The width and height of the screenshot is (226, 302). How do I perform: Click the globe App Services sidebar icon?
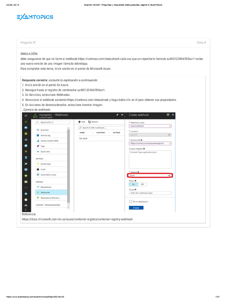coord(26,146)
